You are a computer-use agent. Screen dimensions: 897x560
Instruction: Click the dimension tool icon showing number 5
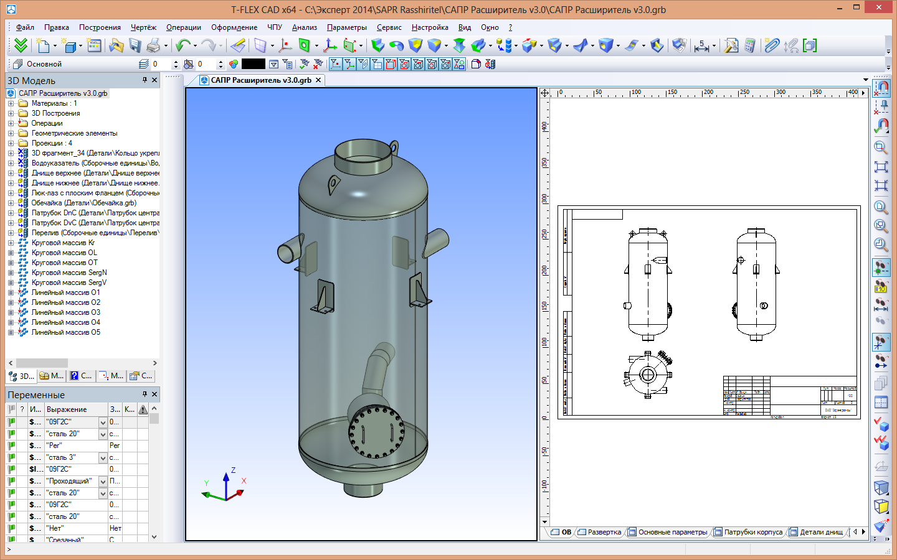[x=701, y=45]
